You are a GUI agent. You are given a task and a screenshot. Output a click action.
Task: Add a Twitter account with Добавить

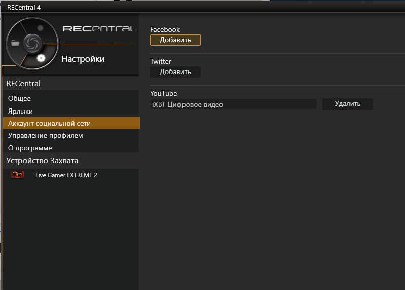[x=175, y=72]
